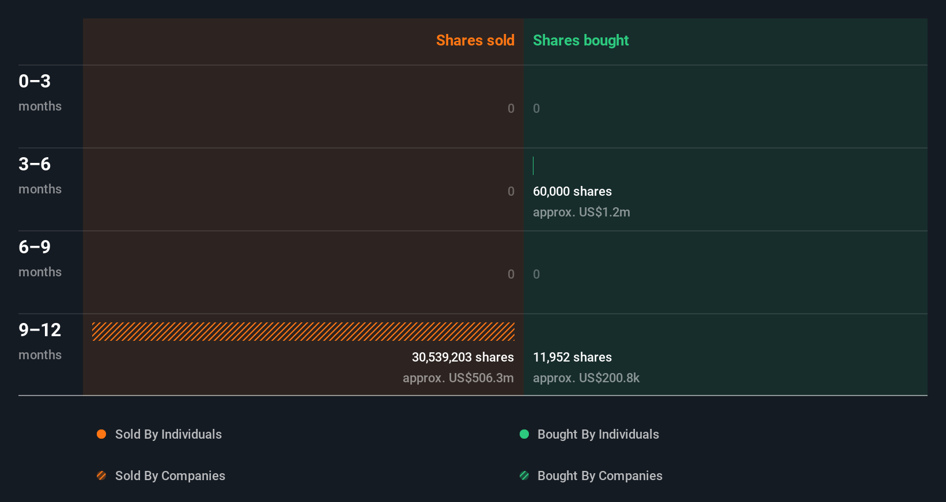Select the Bought By Individuals legend label
This screenshot has height=502, width=946.
[x=598, y=434]
